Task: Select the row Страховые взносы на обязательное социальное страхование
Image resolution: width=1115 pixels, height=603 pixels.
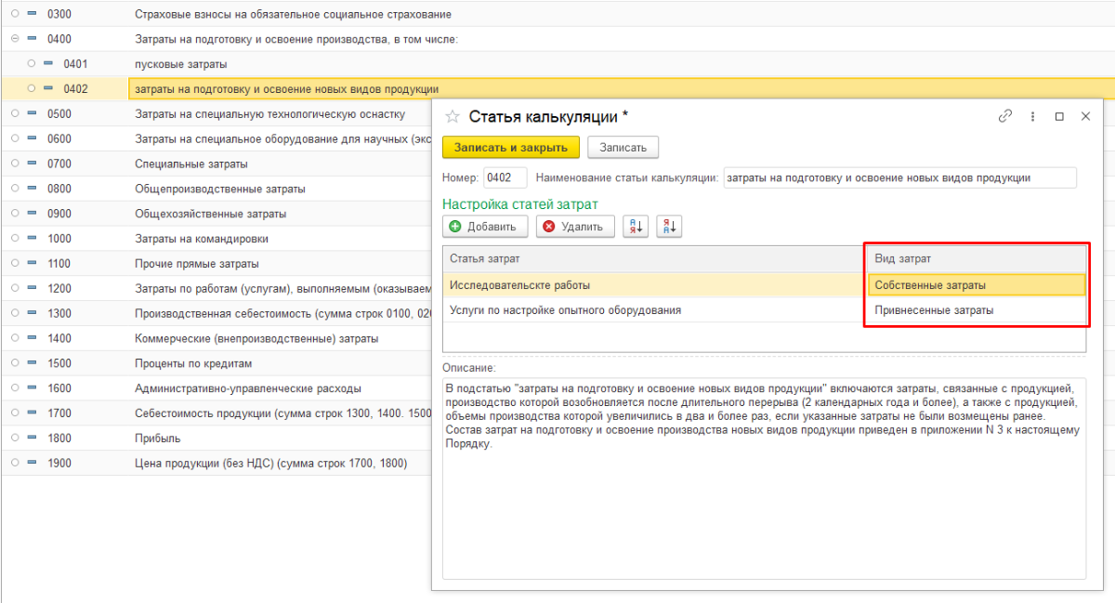Action: (x=557, y=14)
